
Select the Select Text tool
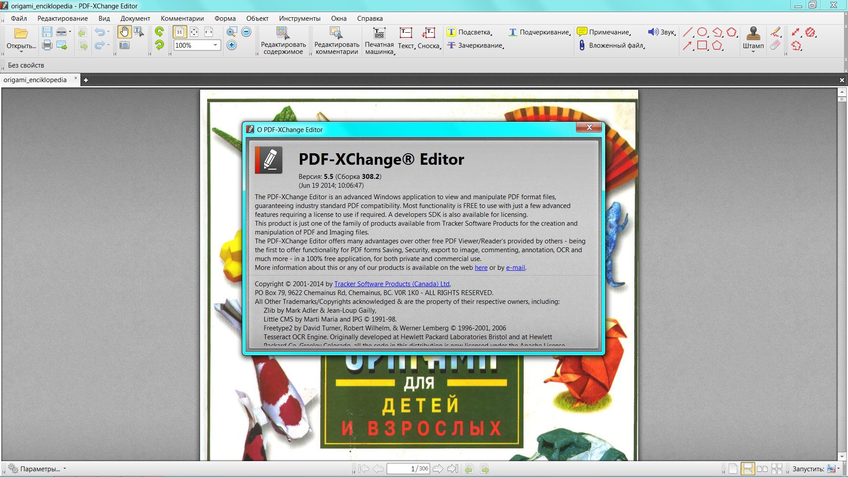click(139, 32)
